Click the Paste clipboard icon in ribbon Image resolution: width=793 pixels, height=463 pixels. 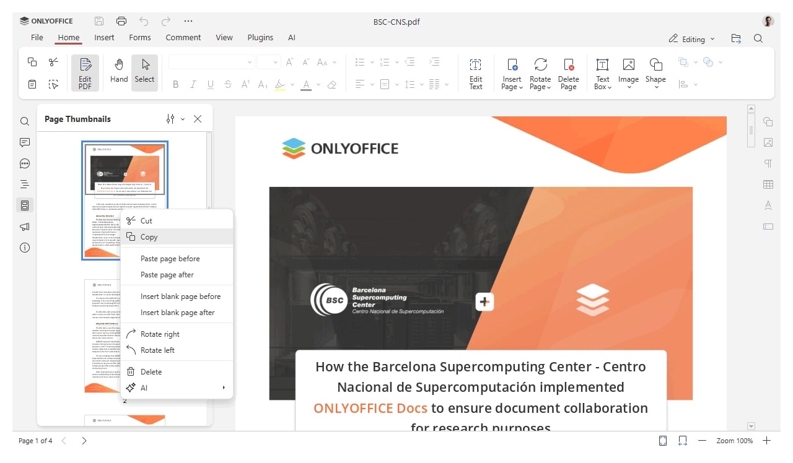[32, 84]
